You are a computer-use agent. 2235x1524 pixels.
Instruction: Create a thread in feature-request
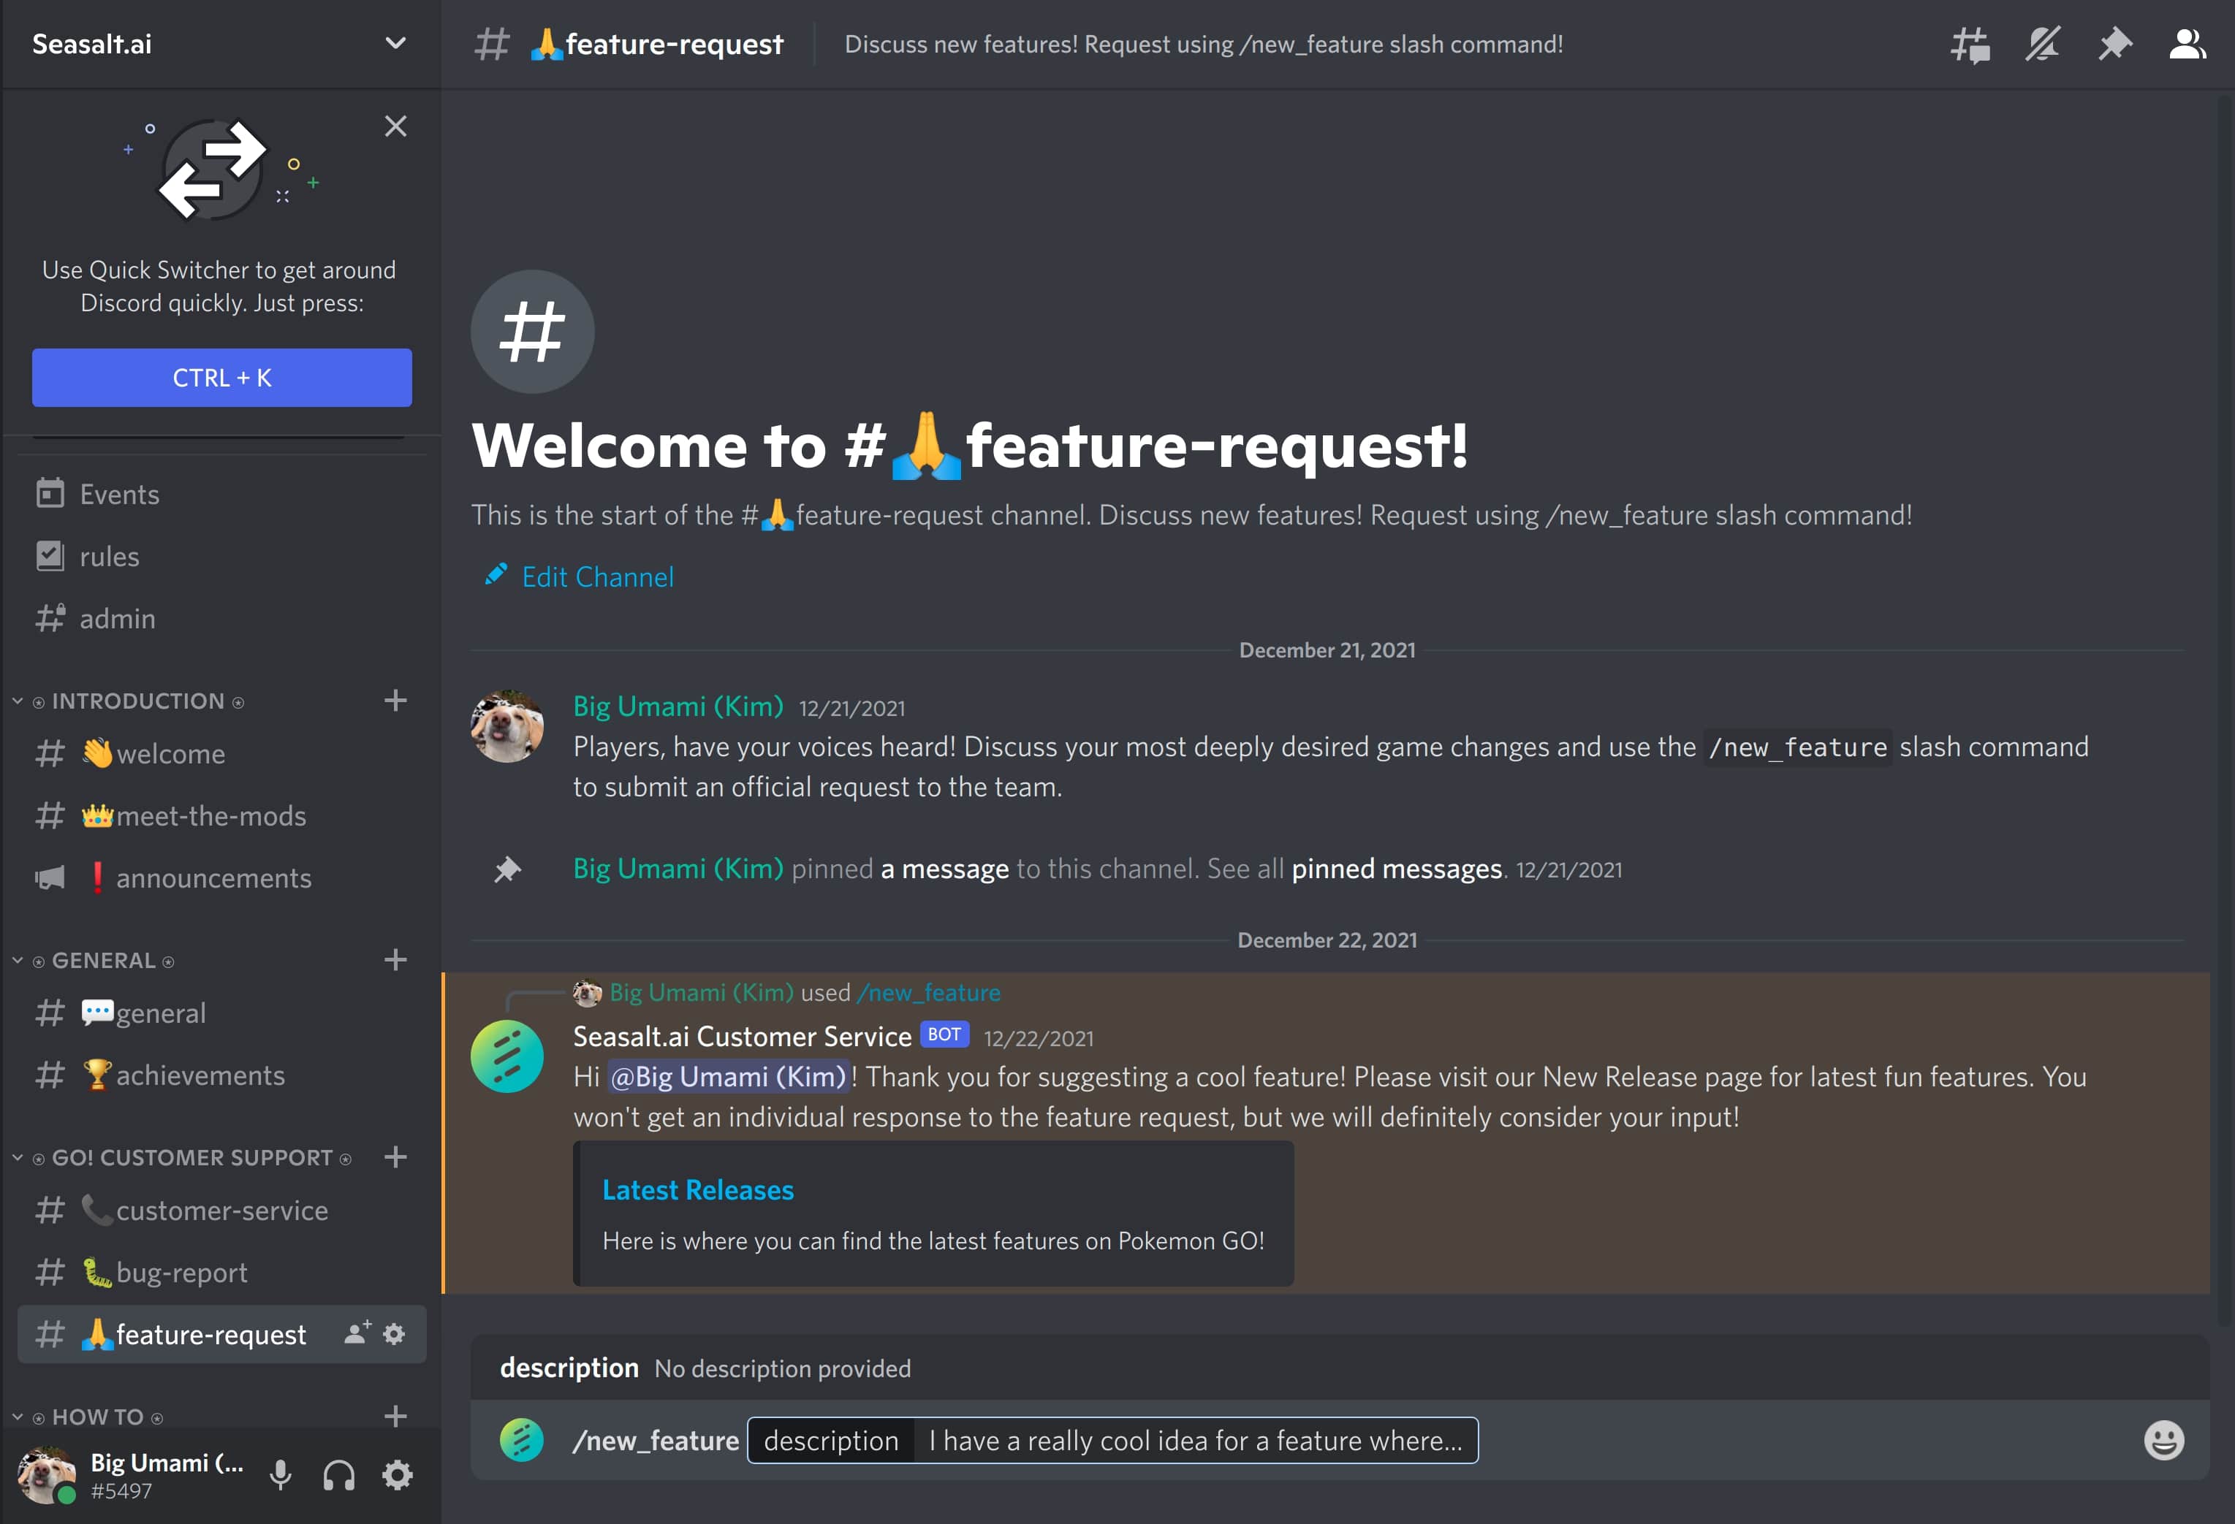(x=1969, y=43)
